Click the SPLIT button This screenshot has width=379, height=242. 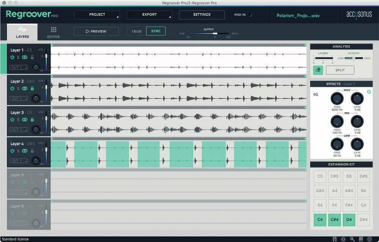tap(340, 70)
